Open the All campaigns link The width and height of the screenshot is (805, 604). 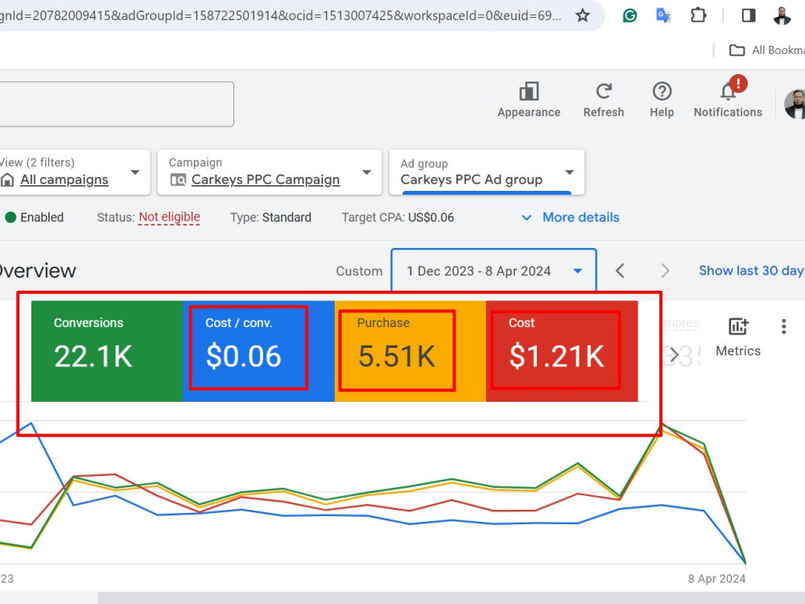click(64, 180)
